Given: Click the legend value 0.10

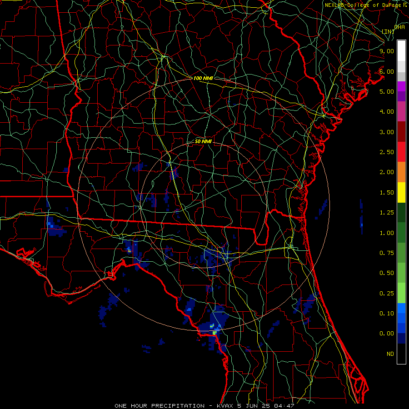Looking at the screenshot, I should (387, 314).
